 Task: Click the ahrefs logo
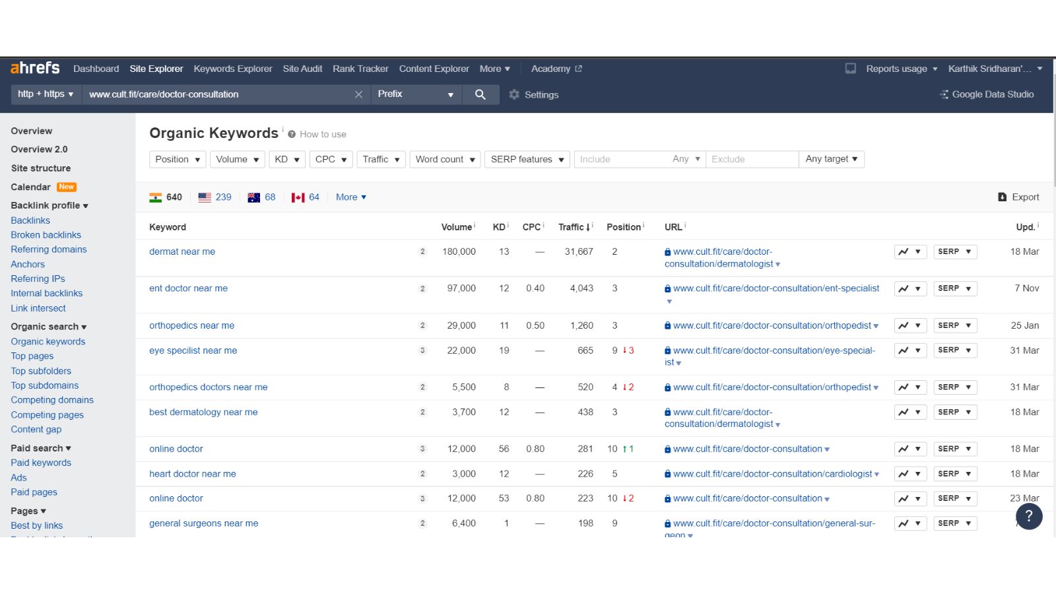(35, 68)
